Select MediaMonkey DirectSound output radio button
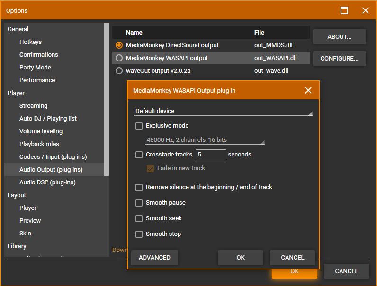The image size is (377, 286). 119,45
